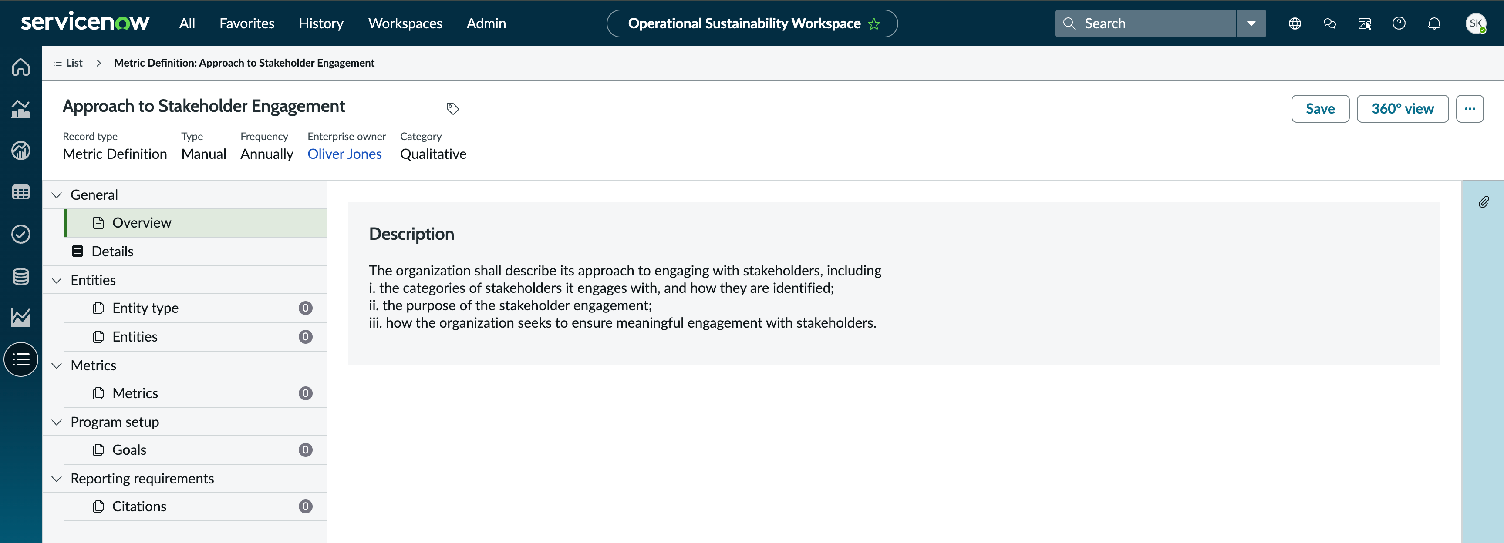This screenshot has height=543, width=1504.
Task: Open the Goals related list
Action: point(195,450)
